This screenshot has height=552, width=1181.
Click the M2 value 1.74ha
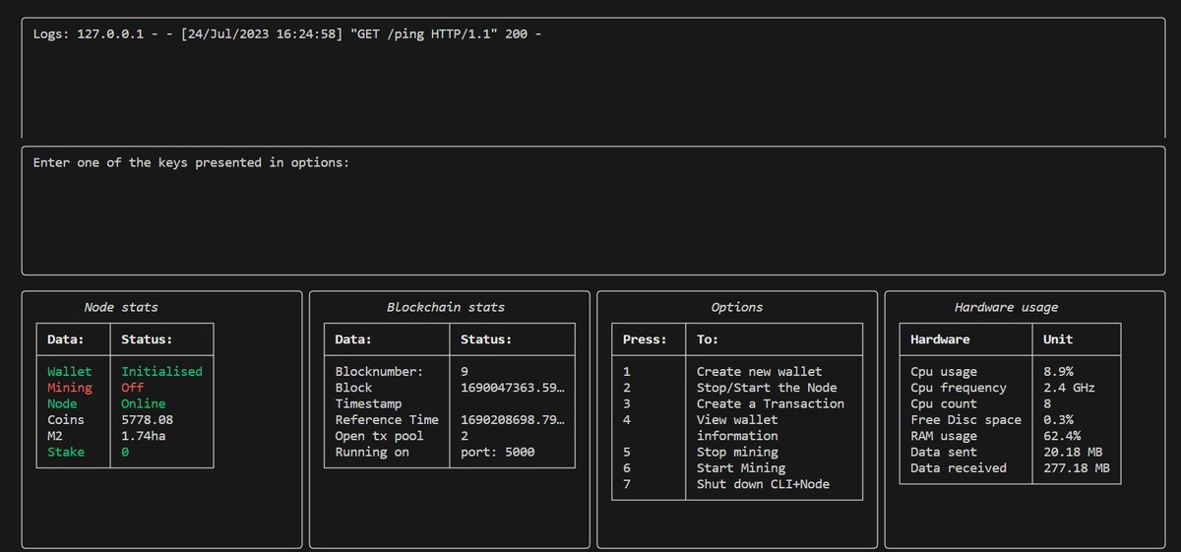point(143,436)
